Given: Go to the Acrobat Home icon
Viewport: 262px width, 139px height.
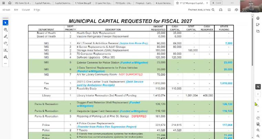Looking at the screenshot, I should tap(10, 3).
